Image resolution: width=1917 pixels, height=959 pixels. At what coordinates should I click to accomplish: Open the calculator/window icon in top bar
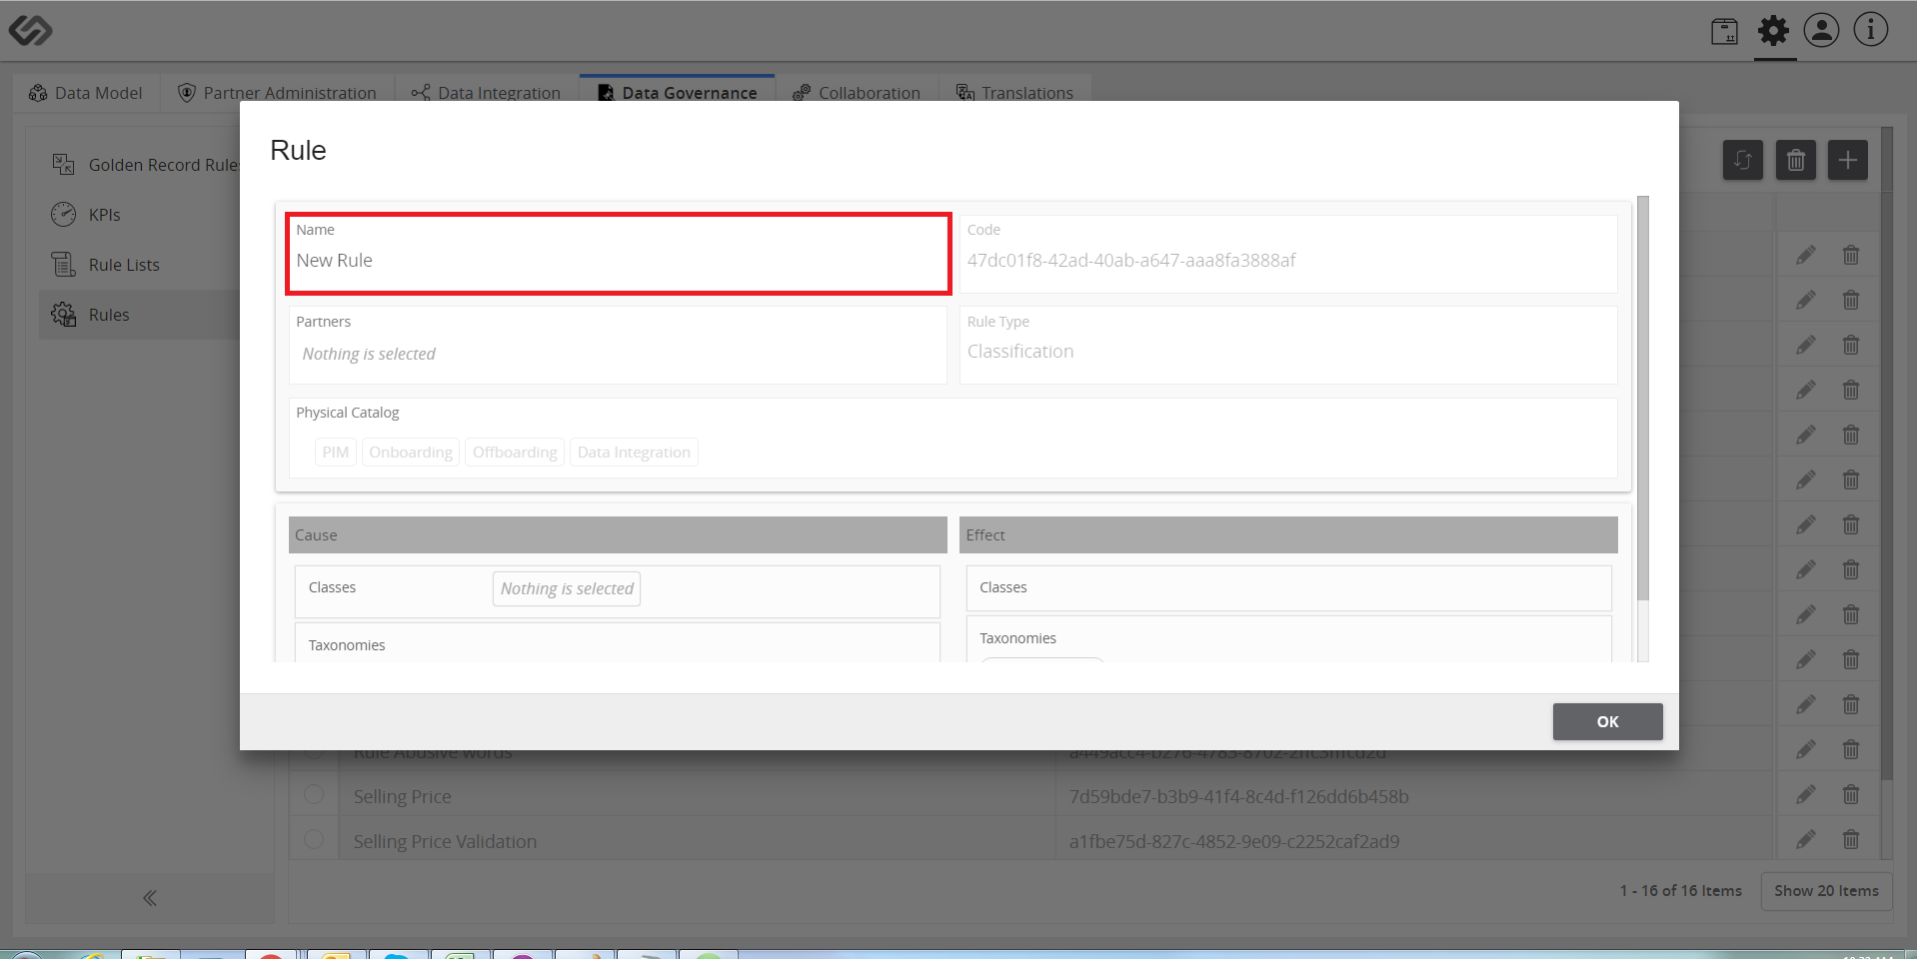(1724, 31)
